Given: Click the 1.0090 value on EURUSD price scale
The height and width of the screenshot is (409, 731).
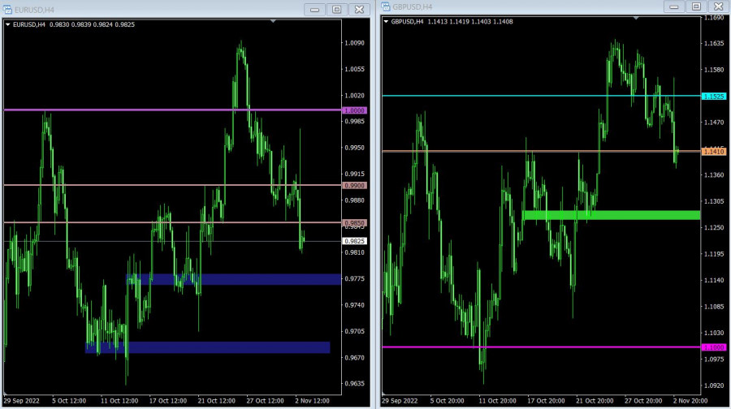Looking at the screenshot, I should (x=354, y=43).
